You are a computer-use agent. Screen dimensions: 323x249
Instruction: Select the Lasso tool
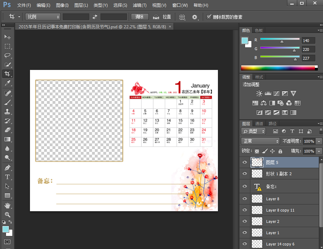click(7, 55)
